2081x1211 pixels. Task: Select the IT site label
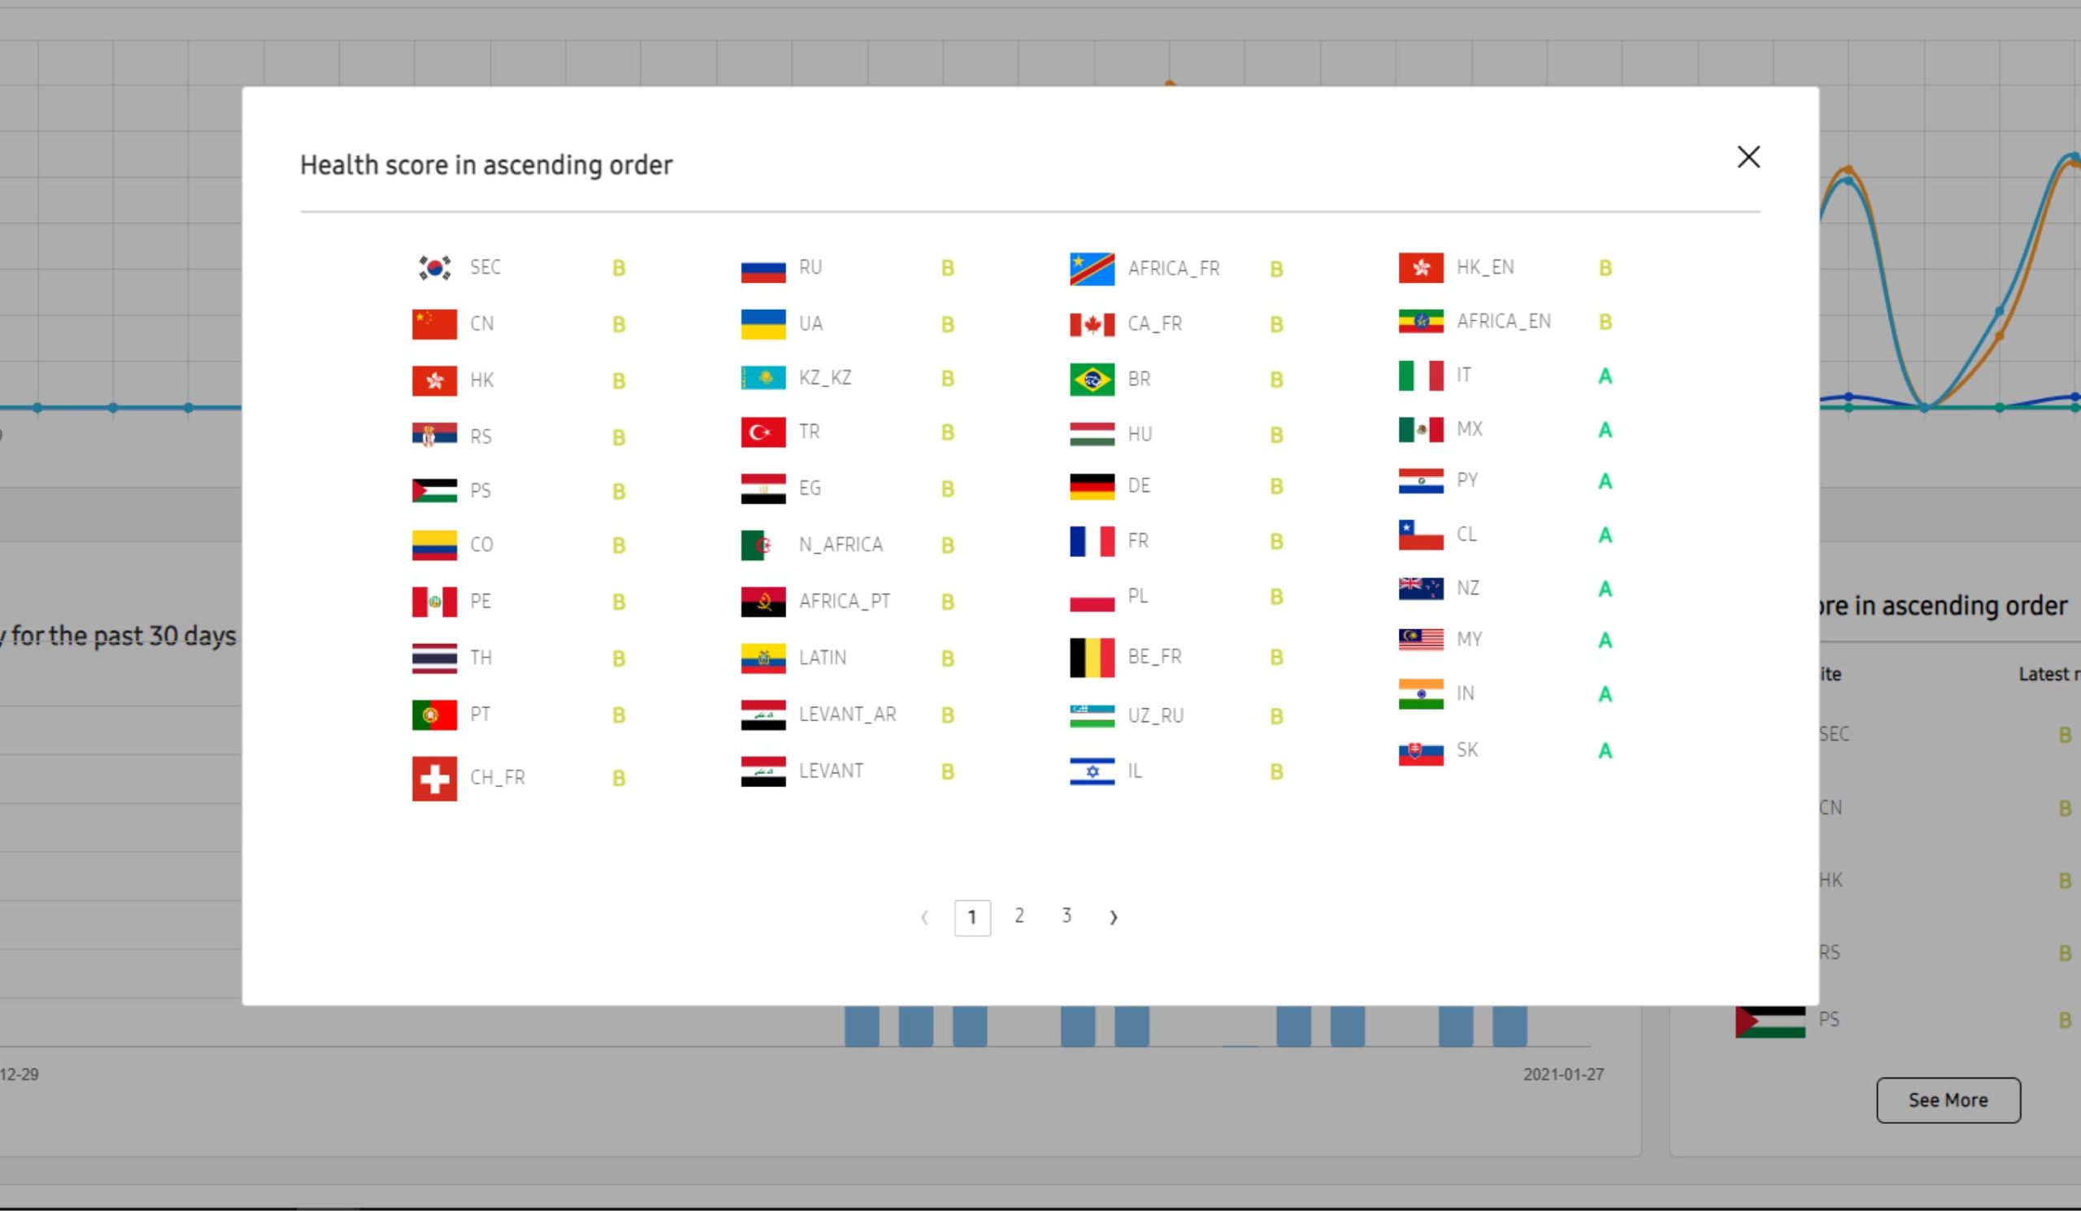coord(1463,375)
